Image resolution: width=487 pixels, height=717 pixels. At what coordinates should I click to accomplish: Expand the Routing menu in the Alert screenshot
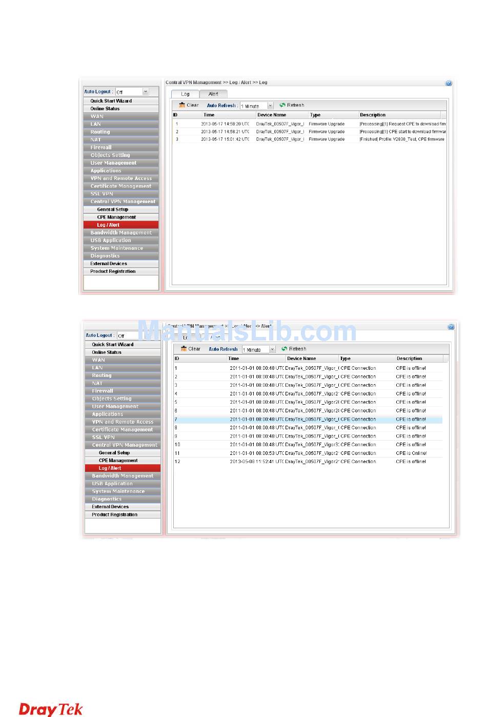pyautogui.click(x=123, y=375)
